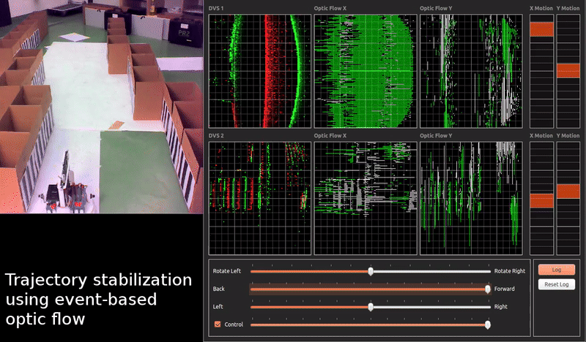Click the DVS 2 X Motion indicator bar
The image size is (586, 342).
coord(541,197)
